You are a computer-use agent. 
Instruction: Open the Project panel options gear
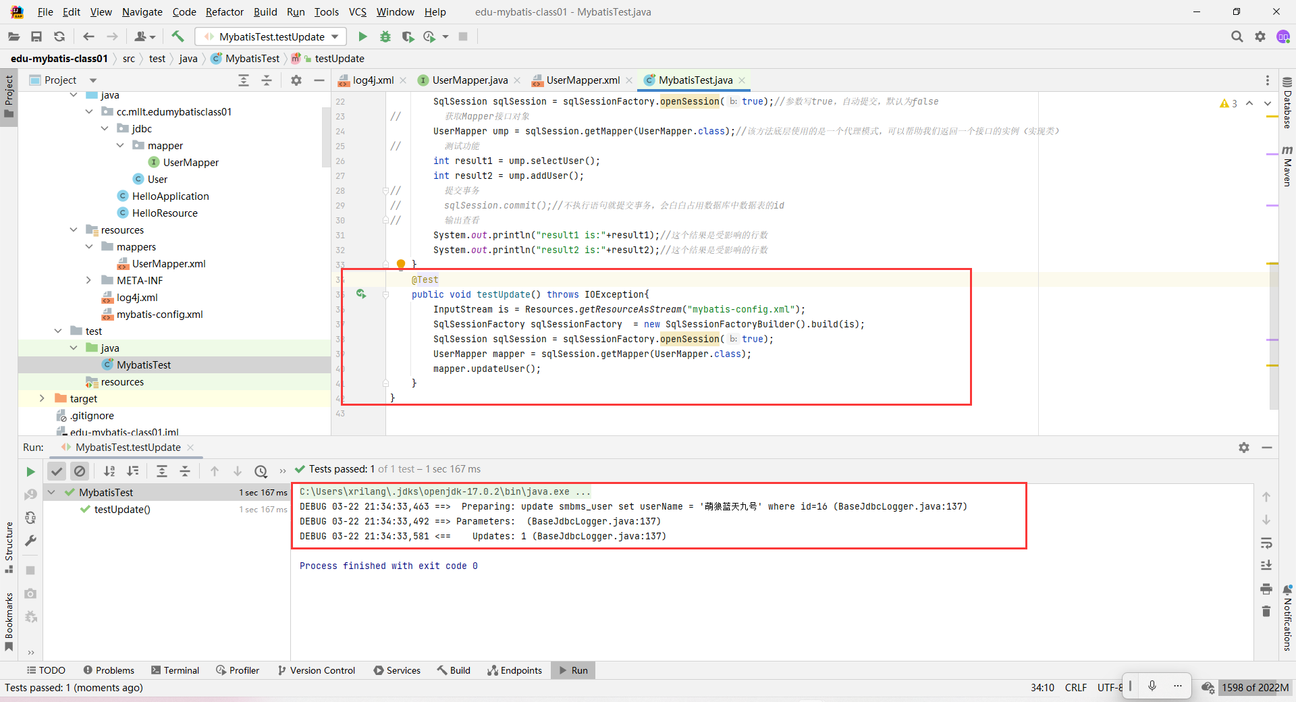click(x=296, y=80)
